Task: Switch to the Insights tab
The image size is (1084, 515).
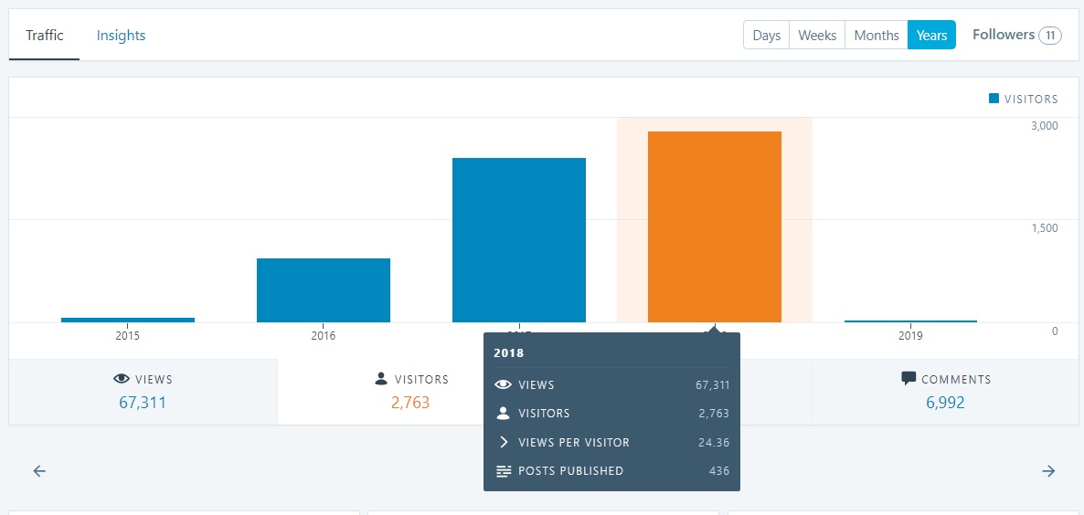Action: [x=122, y=36]
